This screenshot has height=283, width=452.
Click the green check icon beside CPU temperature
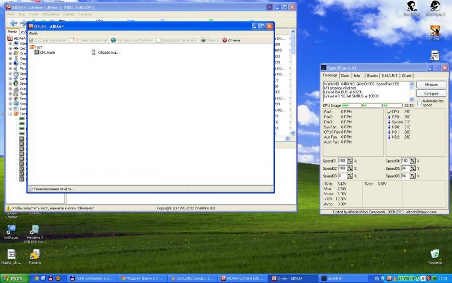click(x=389, y=112)
